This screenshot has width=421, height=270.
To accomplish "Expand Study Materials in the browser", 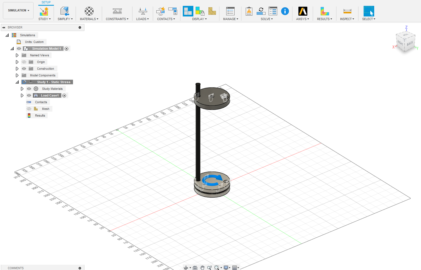I will pos(22,88).
